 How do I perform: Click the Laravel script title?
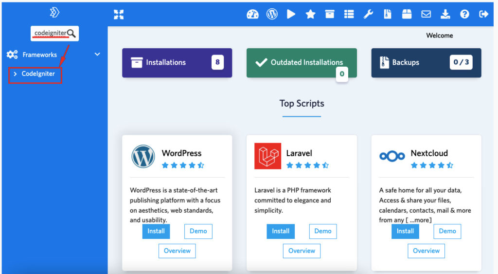click(299, 153)
